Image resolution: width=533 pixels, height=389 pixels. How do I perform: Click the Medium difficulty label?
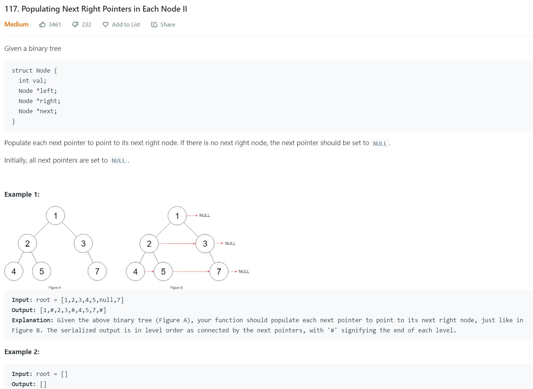click(16, 24)
